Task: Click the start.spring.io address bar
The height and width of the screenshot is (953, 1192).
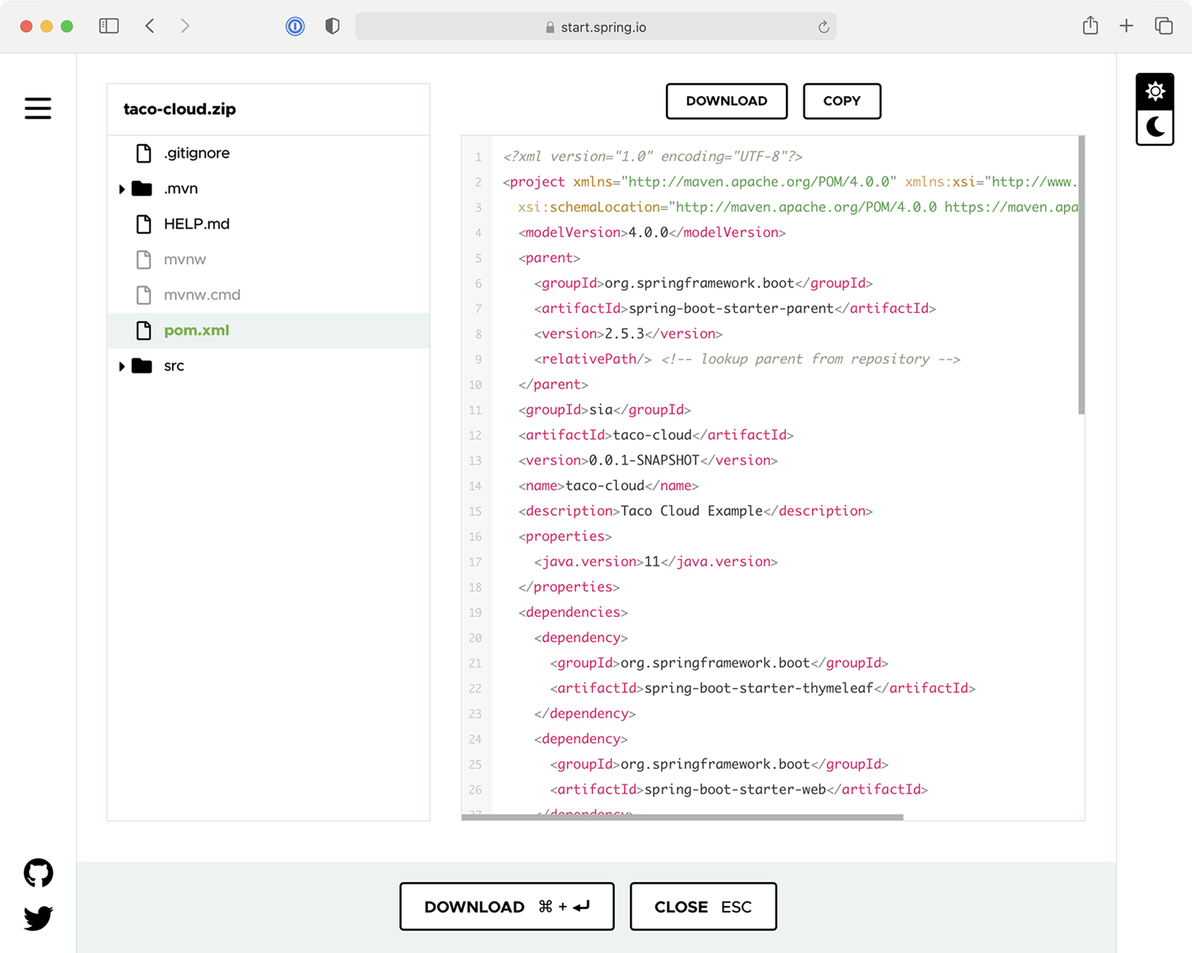Action: point(595,27)
